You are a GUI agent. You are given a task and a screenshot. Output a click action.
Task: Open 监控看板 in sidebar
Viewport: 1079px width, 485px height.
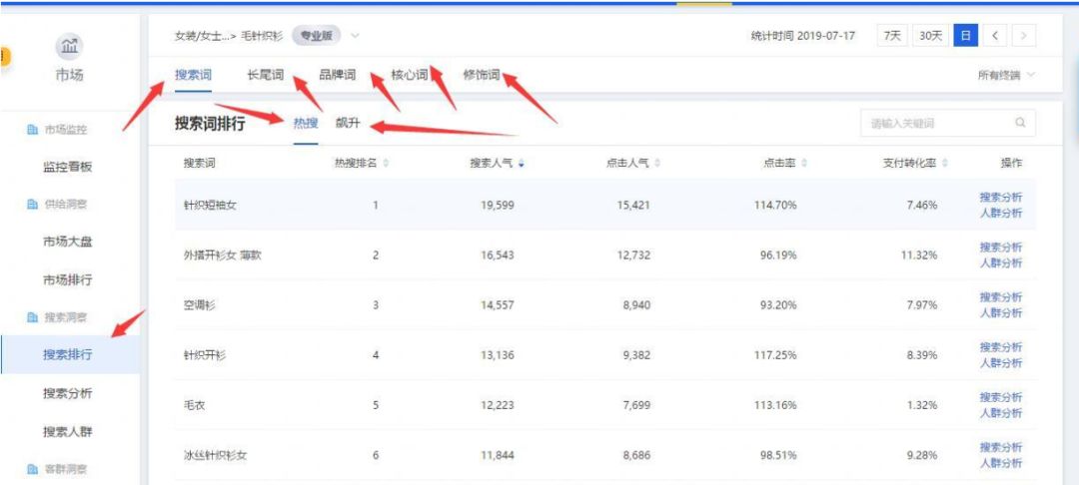coord(68,167)
